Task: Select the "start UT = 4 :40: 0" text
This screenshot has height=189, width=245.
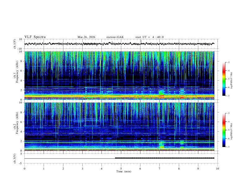Action: (149, 37)
